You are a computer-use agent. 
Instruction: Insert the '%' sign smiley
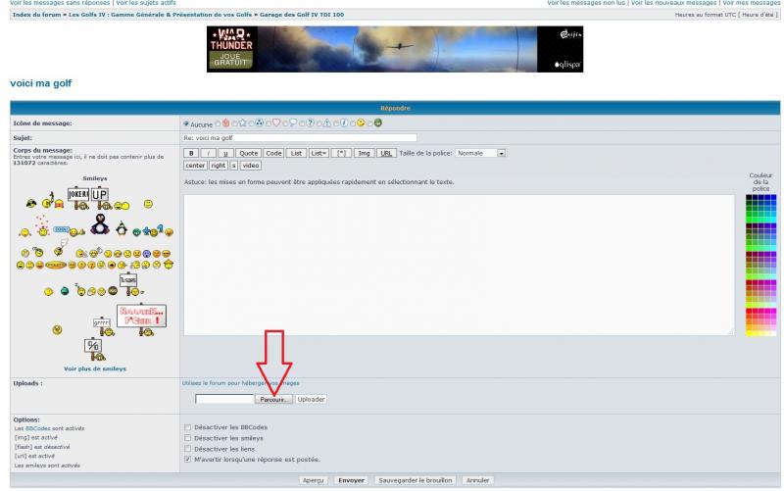coord(94,350)
